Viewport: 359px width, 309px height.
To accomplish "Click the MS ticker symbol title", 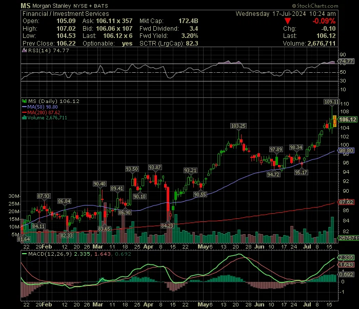I will click(26, 6).
